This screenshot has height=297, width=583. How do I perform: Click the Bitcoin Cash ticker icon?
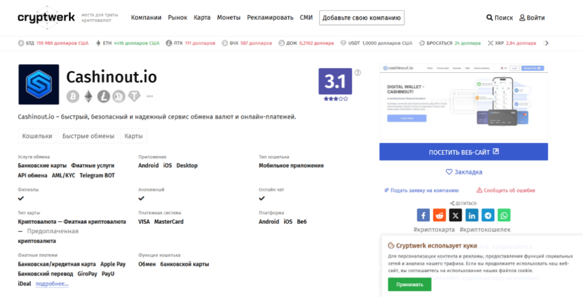224,43
